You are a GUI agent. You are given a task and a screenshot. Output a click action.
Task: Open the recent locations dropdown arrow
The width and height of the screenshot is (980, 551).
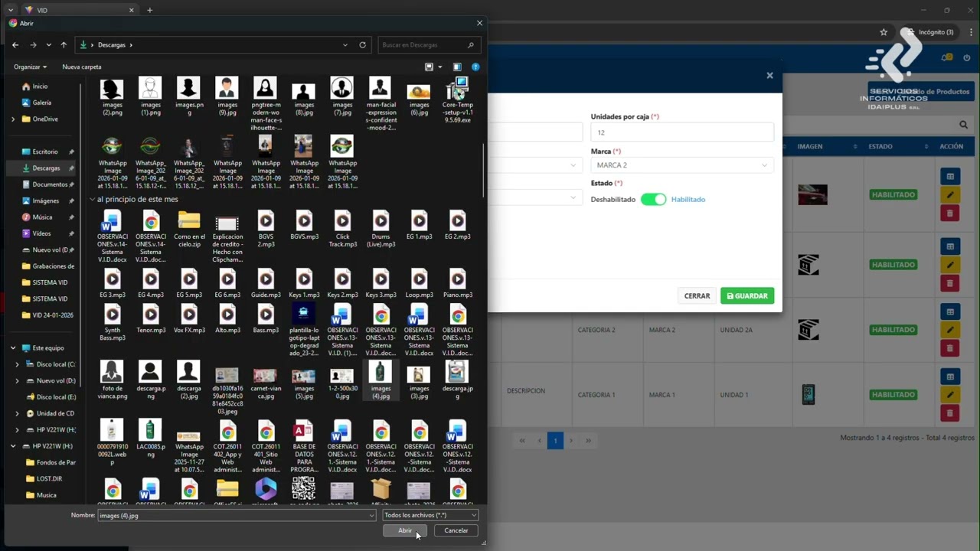point(47,45)
